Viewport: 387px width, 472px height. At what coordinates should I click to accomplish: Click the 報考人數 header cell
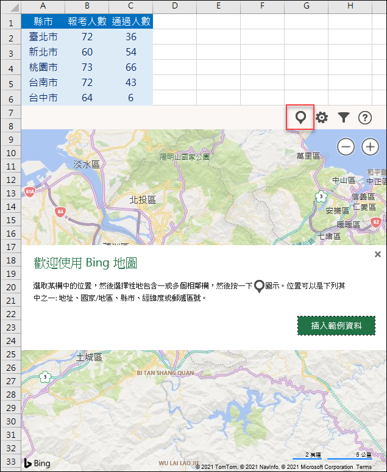[87, 21]
